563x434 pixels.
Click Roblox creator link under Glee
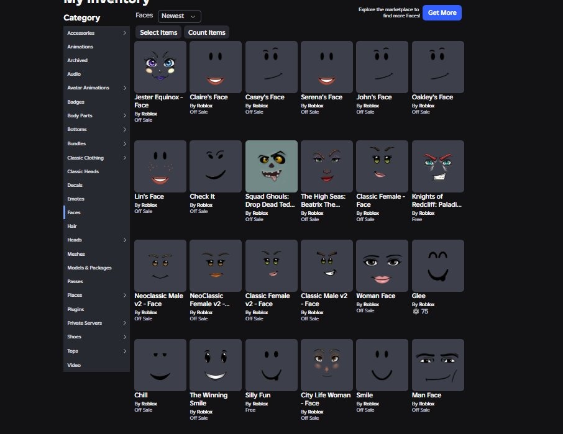point(426,304)
